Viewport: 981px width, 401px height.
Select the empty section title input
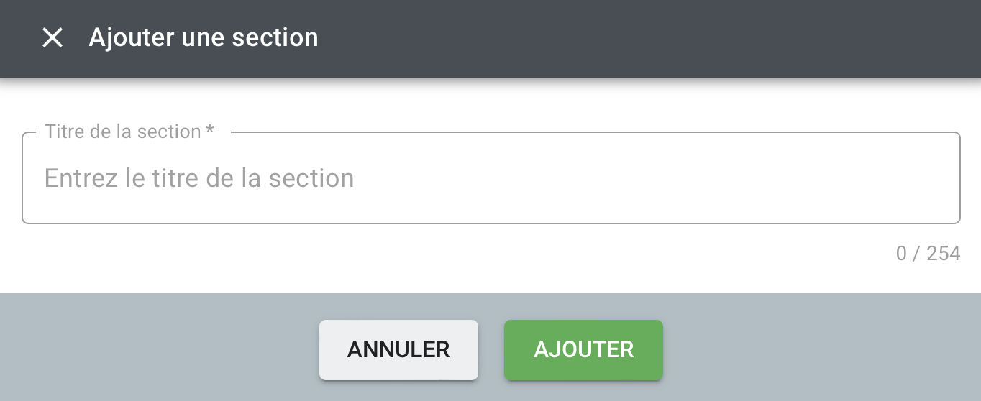(490, 178)
